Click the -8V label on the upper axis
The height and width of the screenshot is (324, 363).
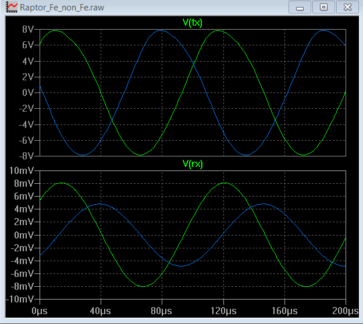(x=27, y=156)
